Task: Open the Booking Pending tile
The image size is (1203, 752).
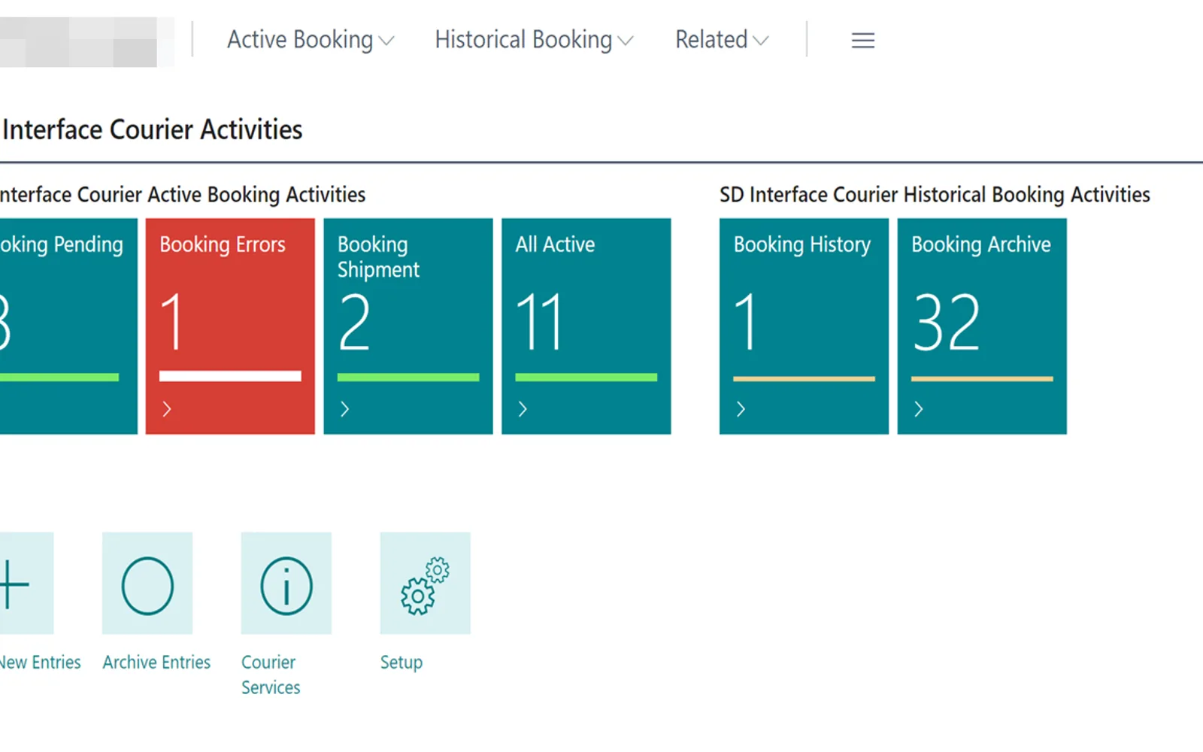Action: tap(68, 326)
